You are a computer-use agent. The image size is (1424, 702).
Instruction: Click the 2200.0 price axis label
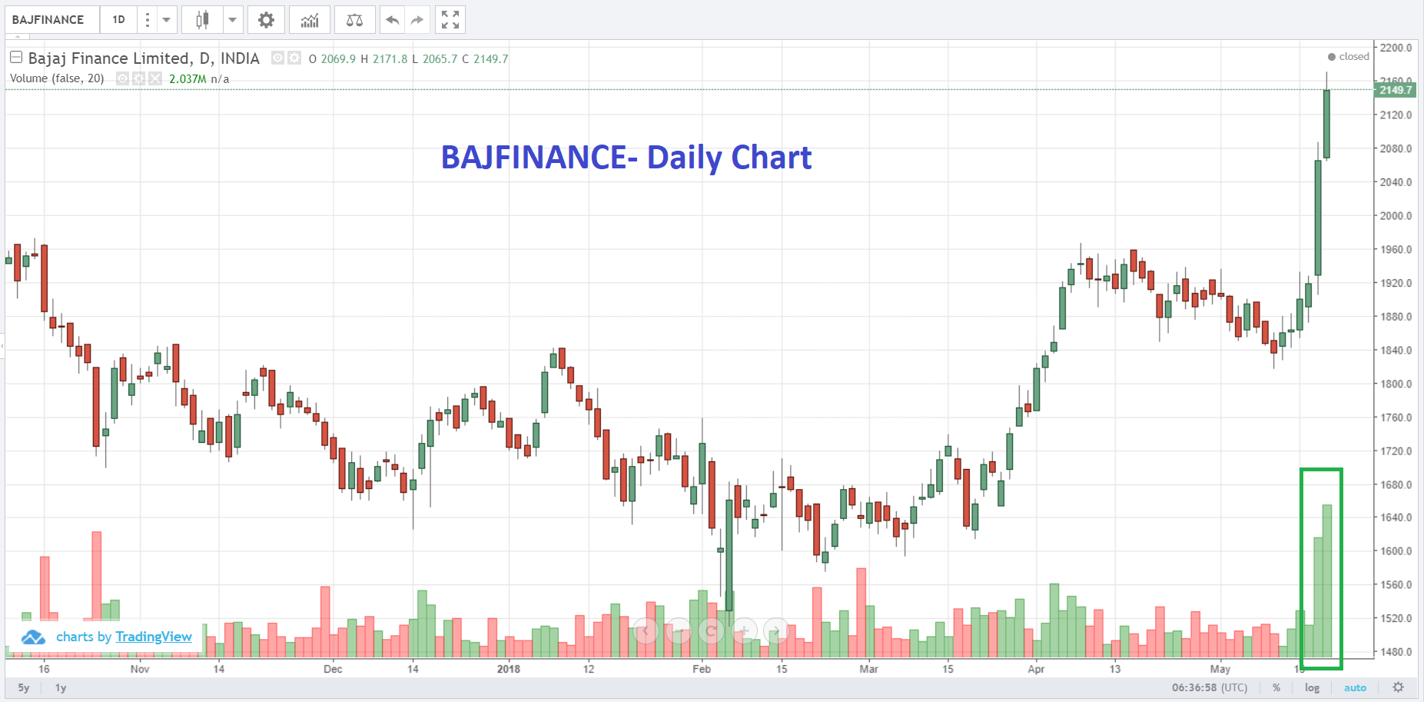pos(1396,48)
